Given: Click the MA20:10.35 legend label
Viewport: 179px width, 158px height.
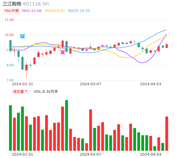Looking at the screenshot, I should pyautogui.click(x=79, y=11).
